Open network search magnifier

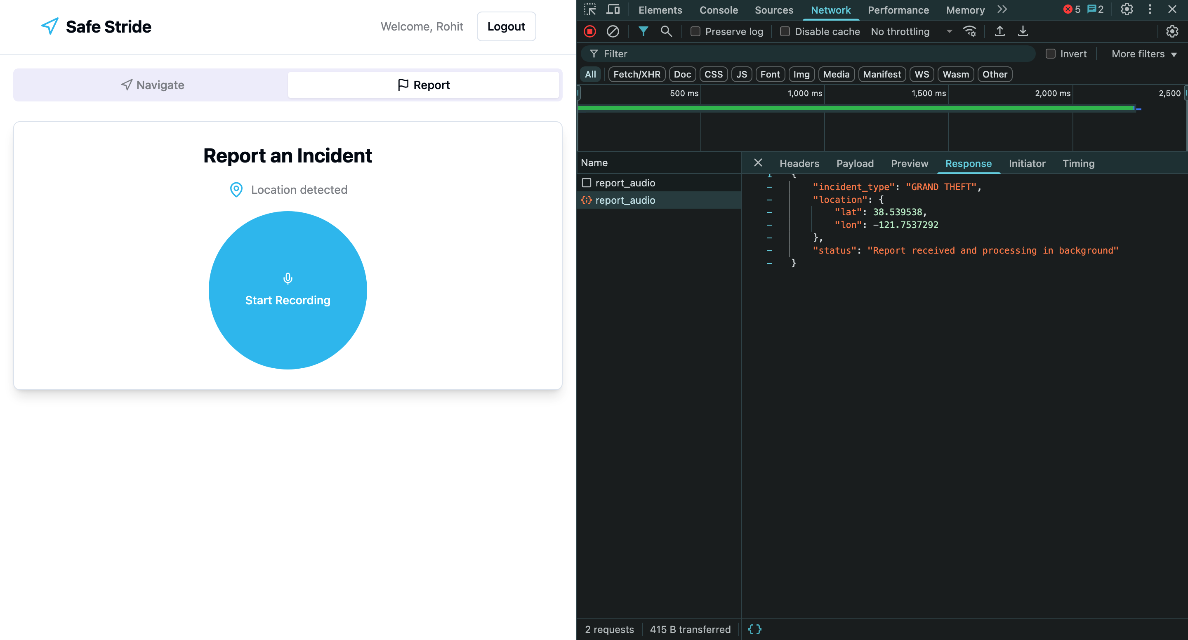click(666, 31)
